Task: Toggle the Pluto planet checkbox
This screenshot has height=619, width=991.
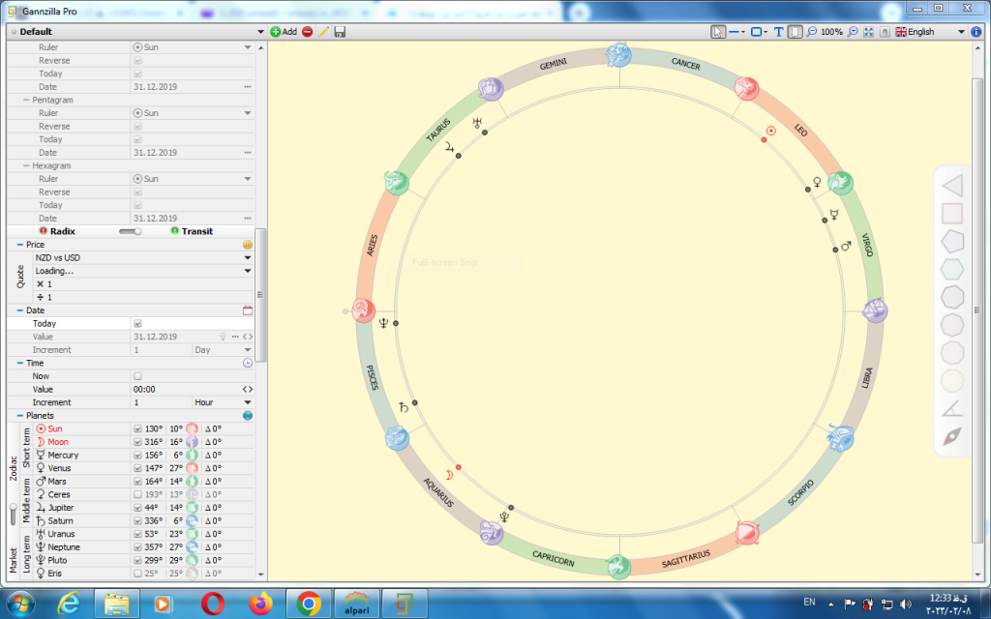Action: point(137,560)
